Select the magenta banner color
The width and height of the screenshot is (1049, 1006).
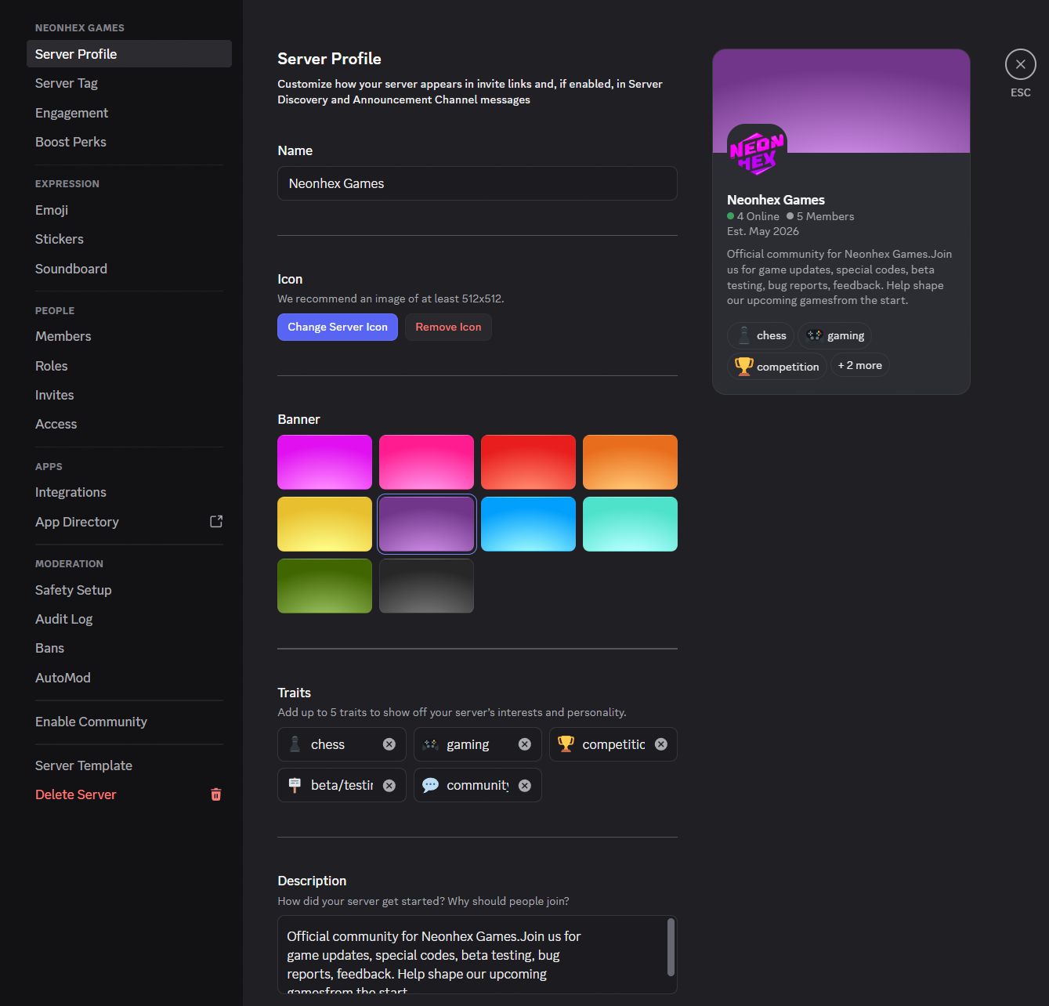pos(324,462)
